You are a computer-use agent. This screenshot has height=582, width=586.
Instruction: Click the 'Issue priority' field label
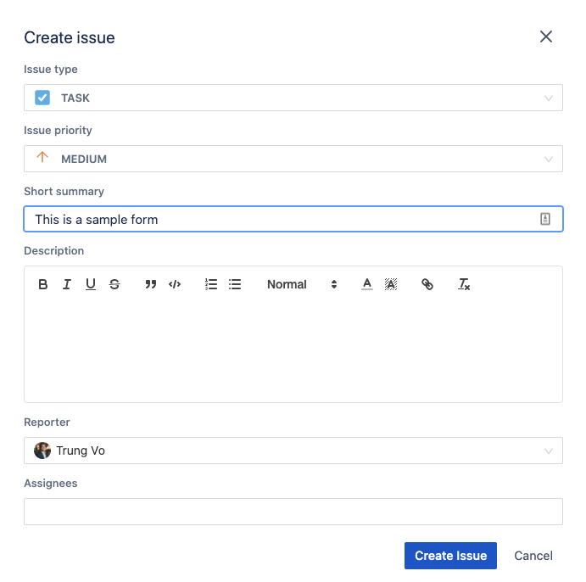[58, 130]
